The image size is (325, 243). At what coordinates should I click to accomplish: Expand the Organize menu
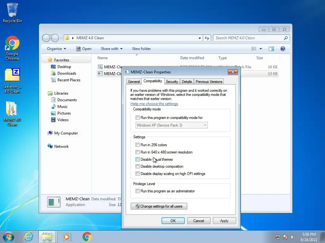[x=56, y=49]
